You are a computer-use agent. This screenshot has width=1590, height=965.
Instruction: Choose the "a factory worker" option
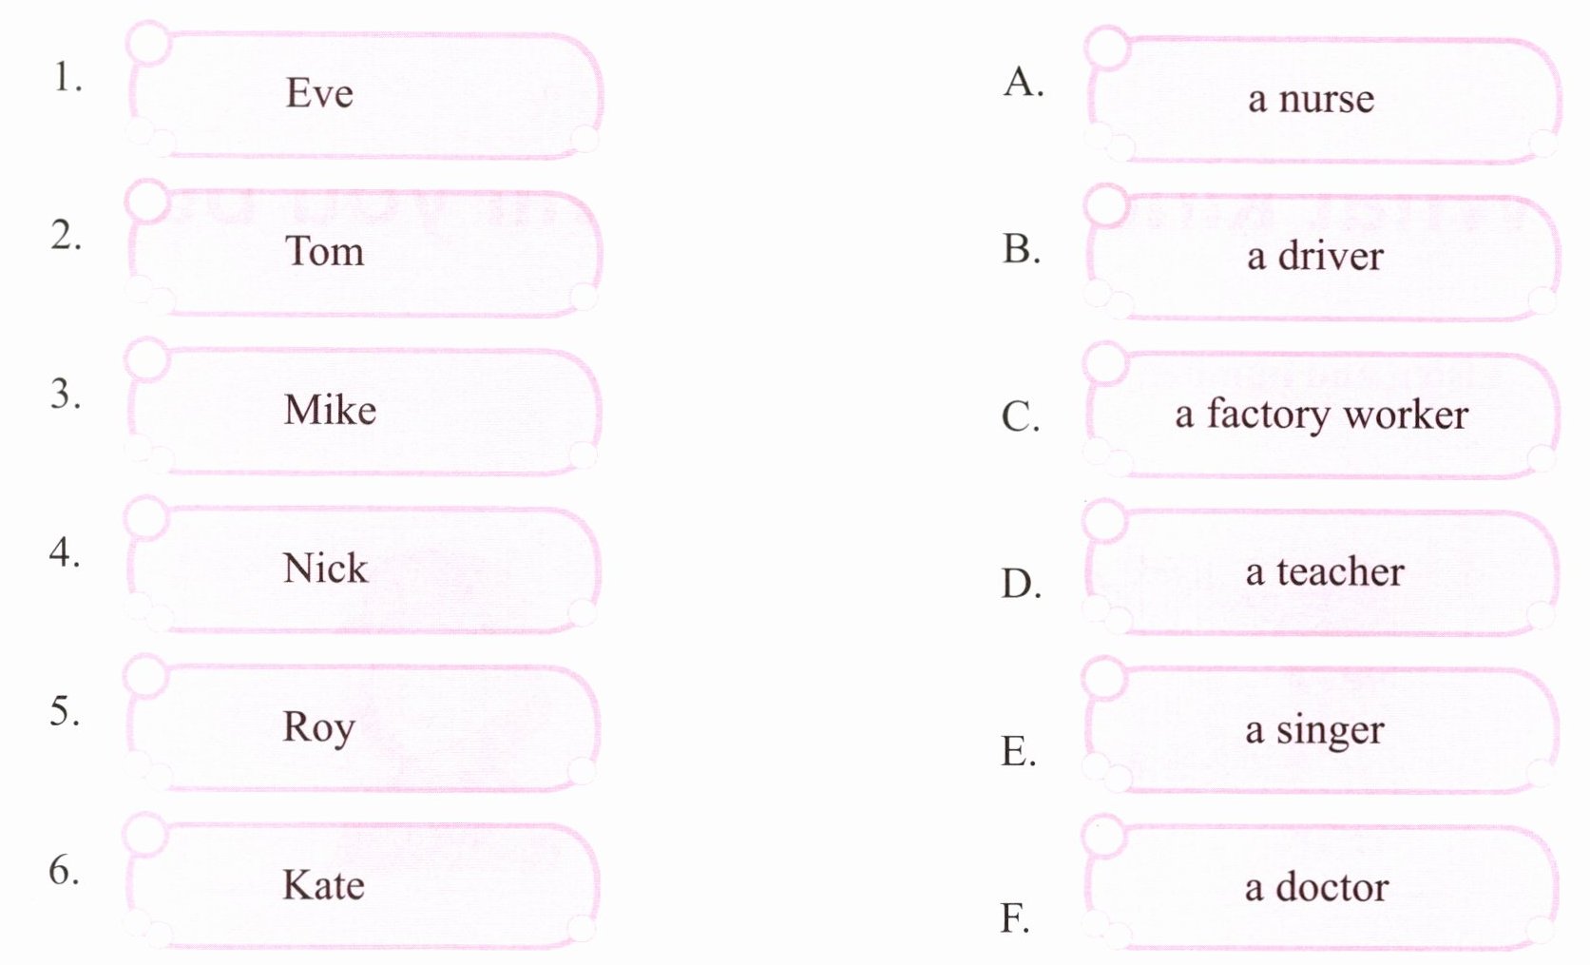pyautogui.click(x=1321, y=415)
